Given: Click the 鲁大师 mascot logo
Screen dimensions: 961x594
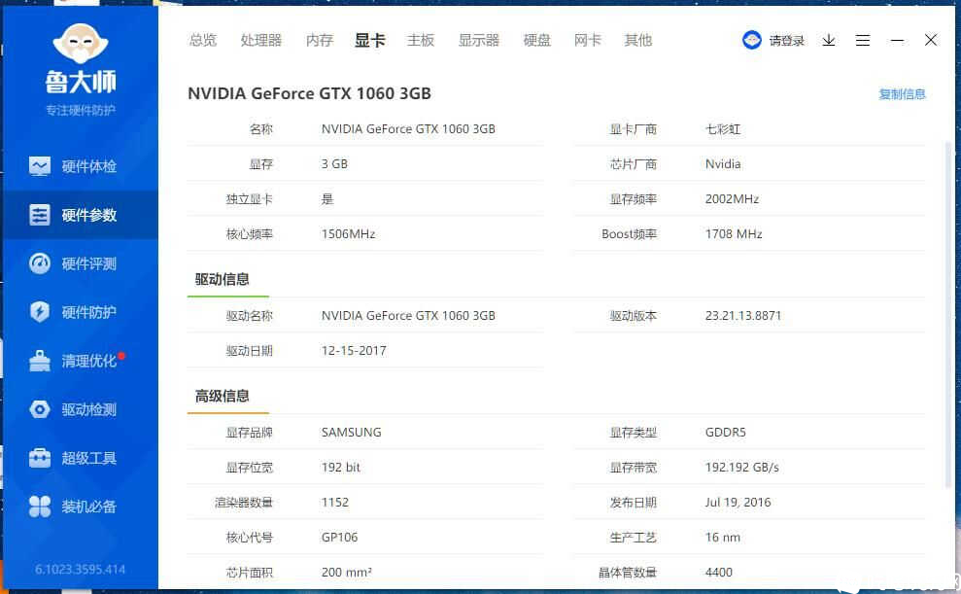Looking at the screenshot, I should (x=81, y=44).
